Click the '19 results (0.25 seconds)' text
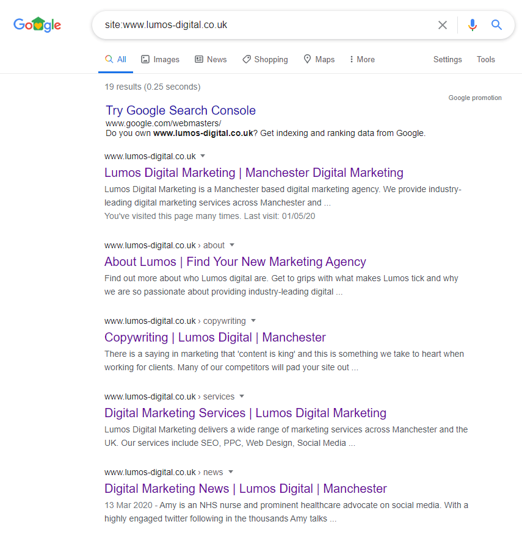 153,87
